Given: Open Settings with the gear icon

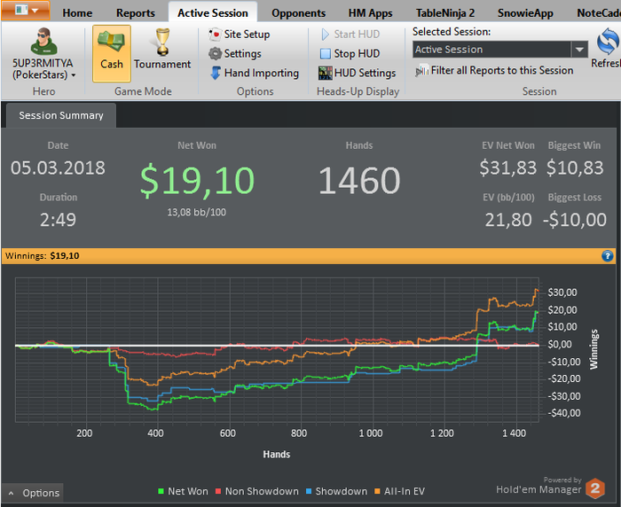Looking at the screenshot, I should coord(235,53).
